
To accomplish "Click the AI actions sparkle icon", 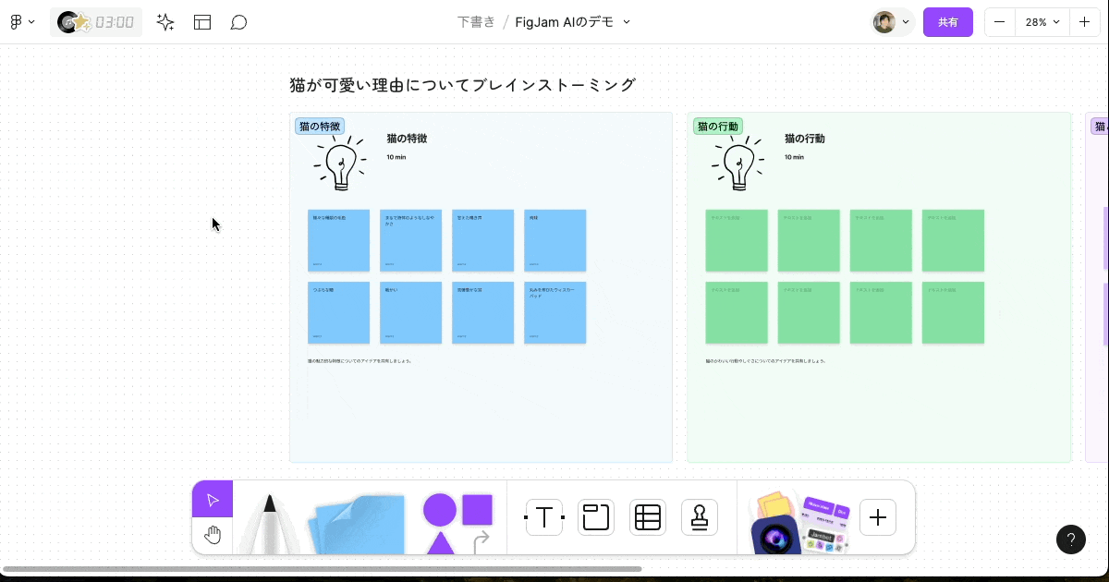I will (165, 21).
